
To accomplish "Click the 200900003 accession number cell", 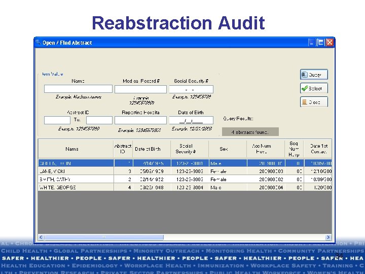I will (266, 172).
